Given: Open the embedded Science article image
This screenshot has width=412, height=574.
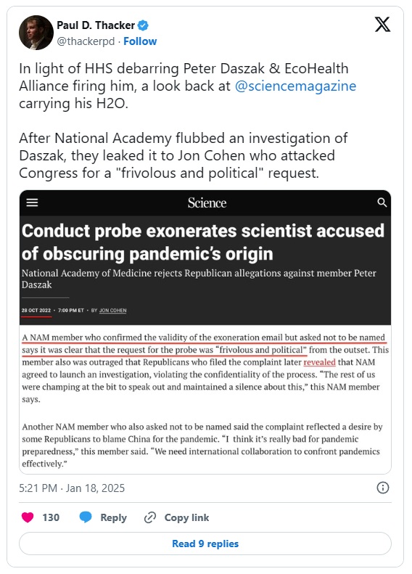Looking at the screenshot, I should (x=205, y=332).
